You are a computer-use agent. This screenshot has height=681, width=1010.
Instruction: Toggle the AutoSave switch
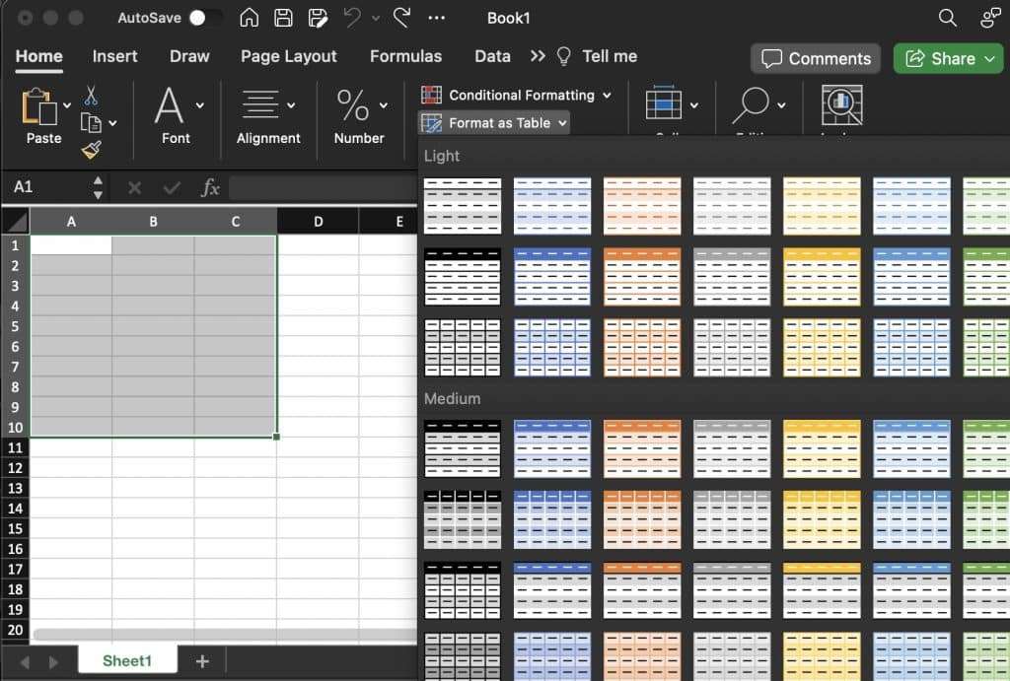pyautogui.click(x=207, y=17)
